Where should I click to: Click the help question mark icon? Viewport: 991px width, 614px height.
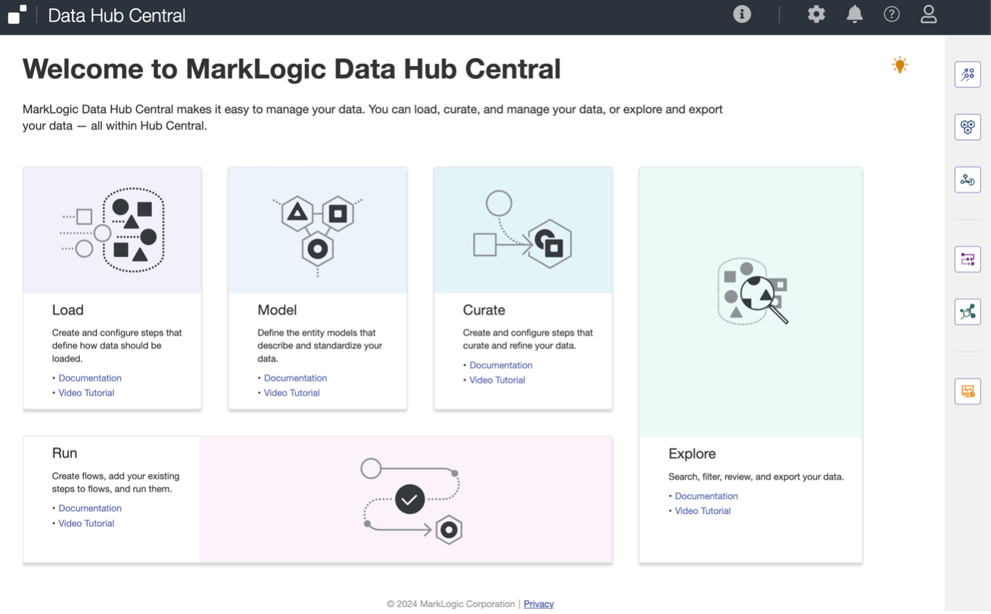[x=891, y=15]
